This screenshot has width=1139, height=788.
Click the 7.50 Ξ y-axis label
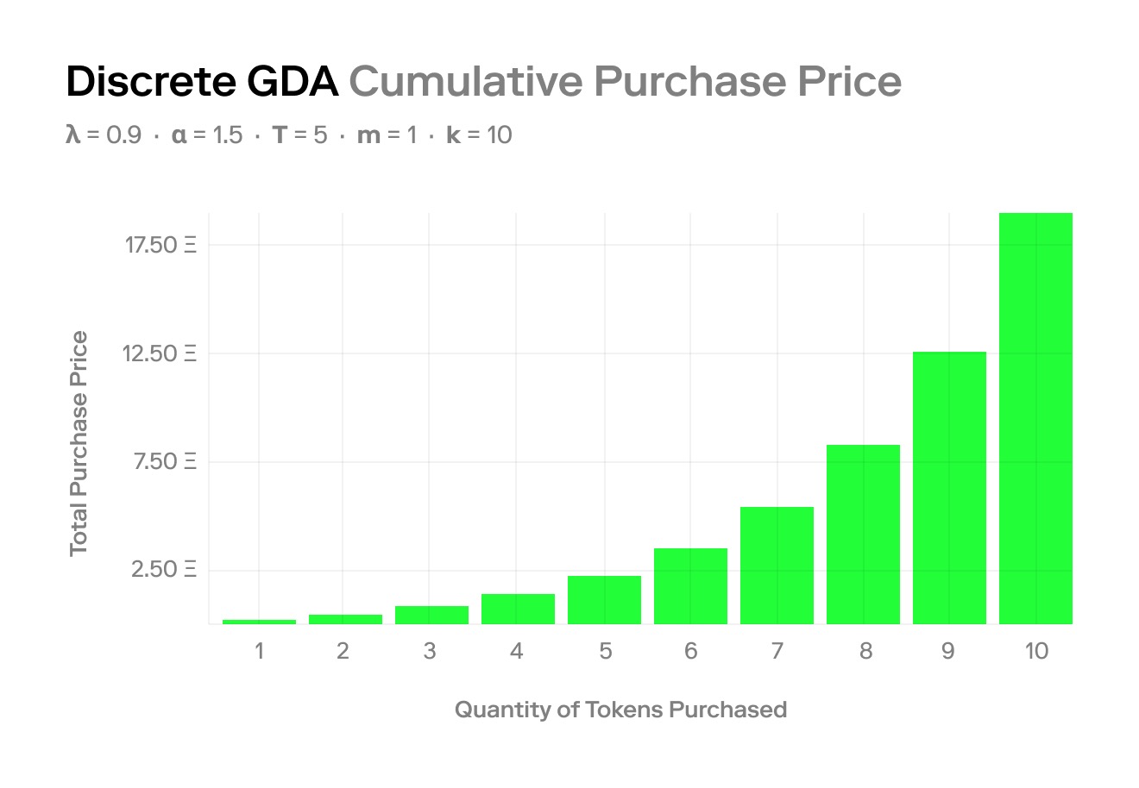point(165,461)
